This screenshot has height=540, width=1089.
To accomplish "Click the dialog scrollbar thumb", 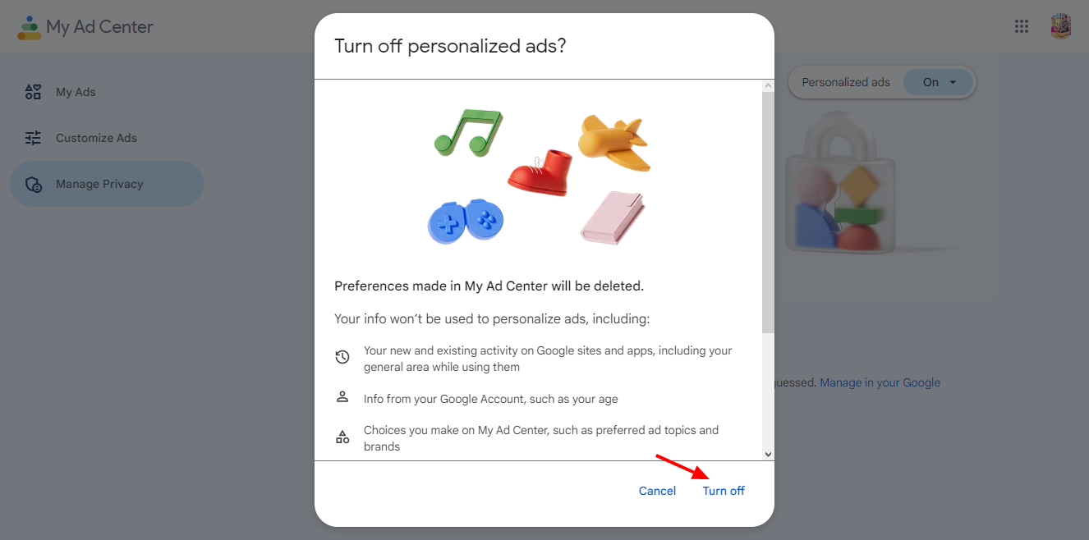I will [768, 212].
